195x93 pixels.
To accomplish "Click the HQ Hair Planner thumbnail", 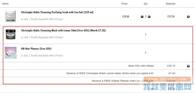I will point(11,53).
